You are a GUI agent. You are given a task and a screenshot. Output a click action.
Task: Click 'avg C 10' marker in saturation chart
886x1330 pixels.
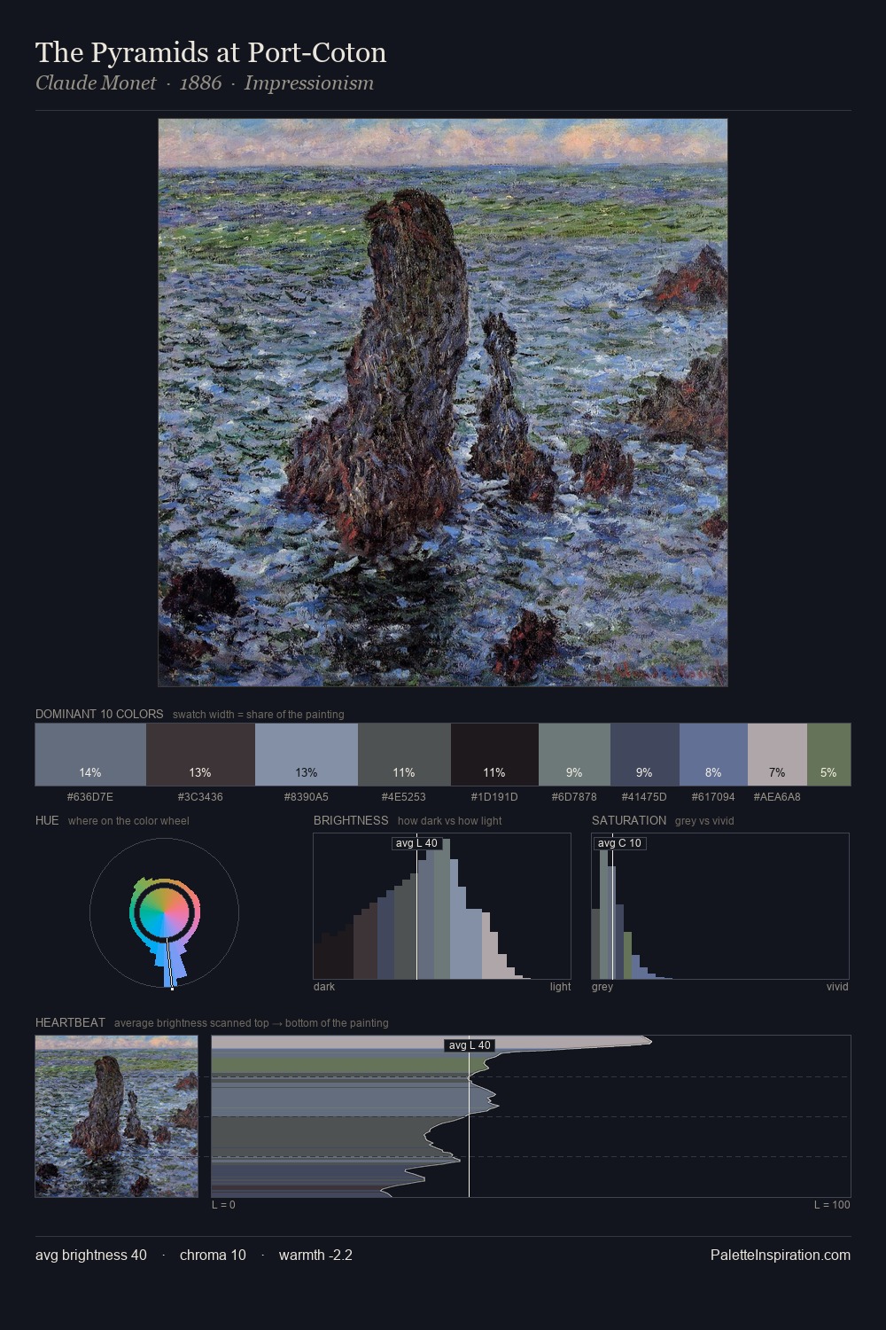(x=619, y=843)
